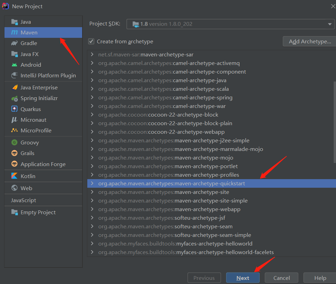336x284 pixels.
Task: Click the Kotlin logo icon
Action: 14,176
